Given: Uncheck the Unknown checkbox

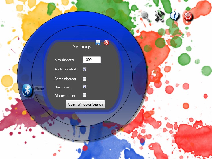Looking at the screenshot, I should point(85,87).
